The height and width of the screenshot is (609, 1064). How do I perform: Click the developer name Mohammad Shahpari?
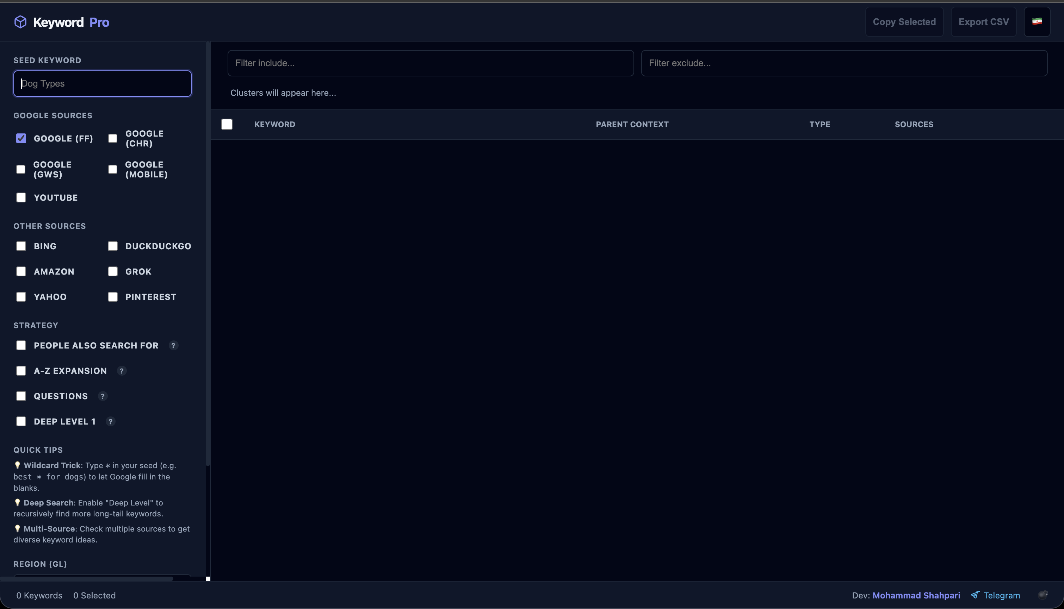[916, 595]
